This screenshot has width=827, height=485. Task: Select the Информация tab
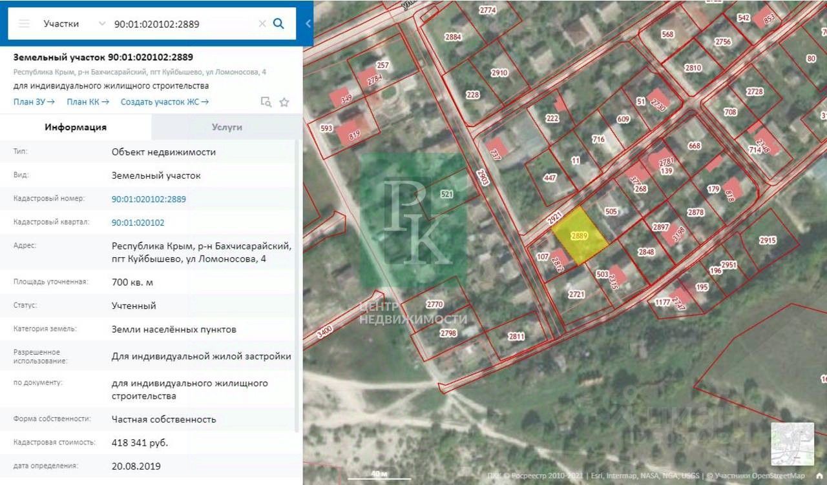click(76, 127)
